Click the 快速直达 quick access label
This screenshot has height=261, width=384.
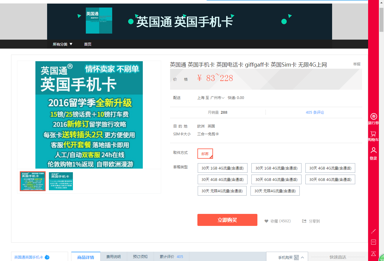[338, 257]
